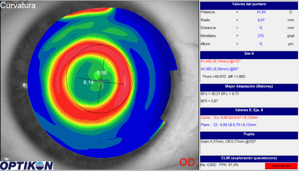This screenshot has width=299, height=171.
Task: Select the steep K line 41,44D @172°
Action: (221, 62)
